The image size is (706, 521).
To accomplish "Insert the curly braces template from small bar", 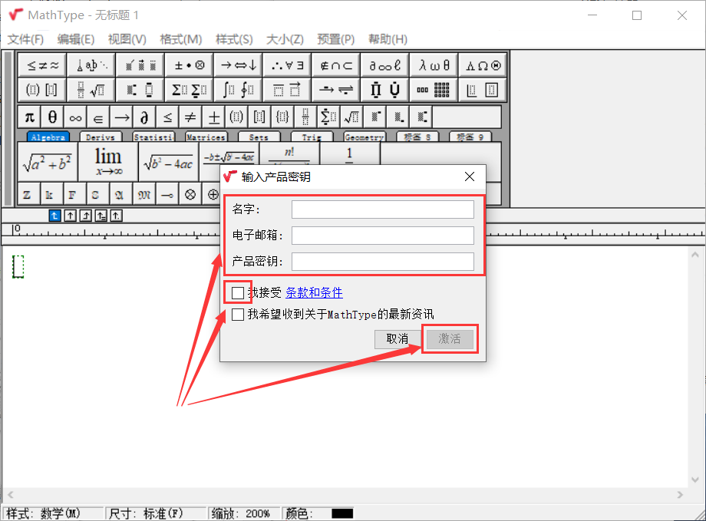I will [x=282, y=117].
